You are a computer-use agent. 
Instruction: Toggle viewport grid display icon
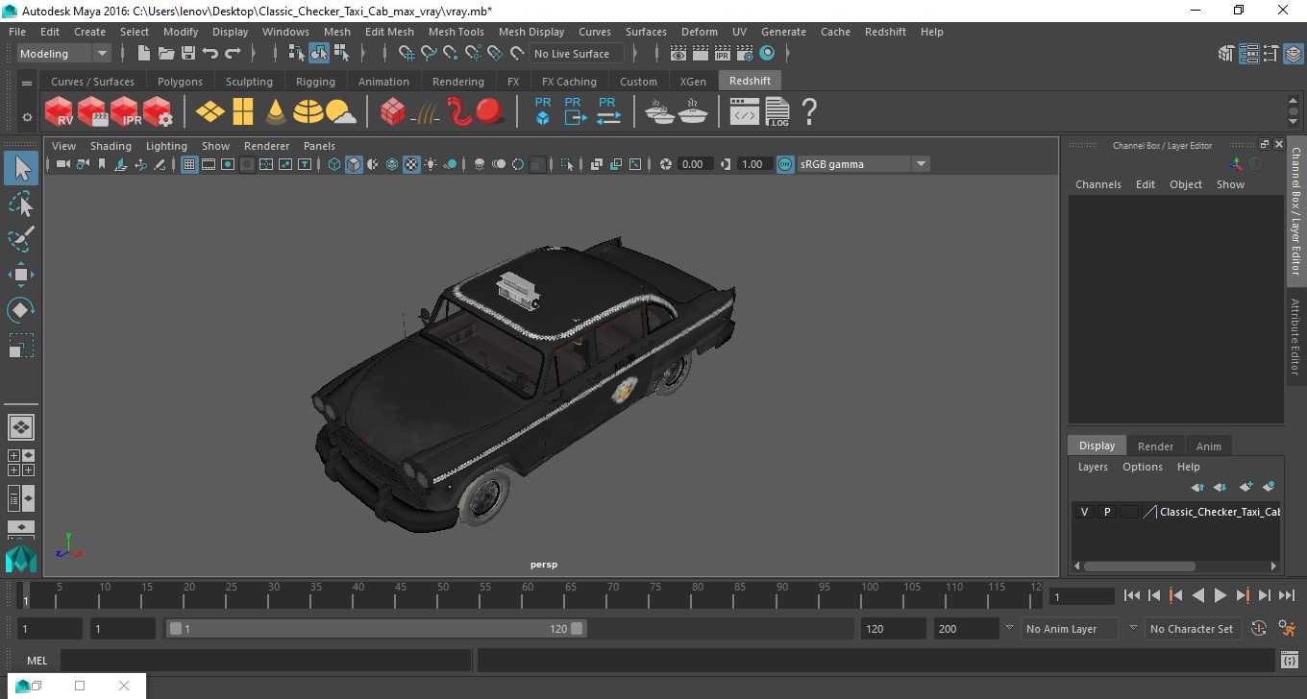click(x=189, y=164)
